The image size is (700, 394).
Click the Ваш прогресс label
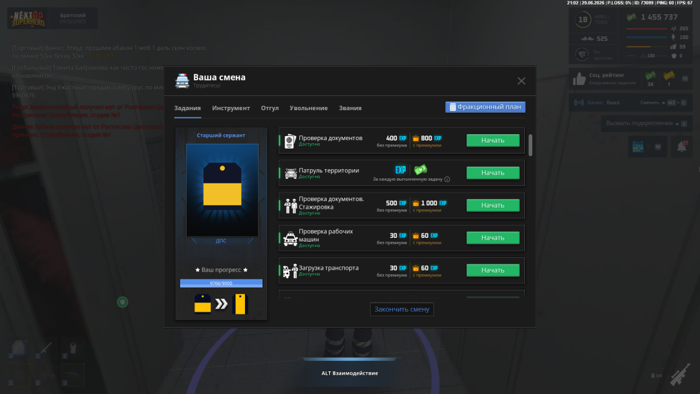tap(221, 270)
